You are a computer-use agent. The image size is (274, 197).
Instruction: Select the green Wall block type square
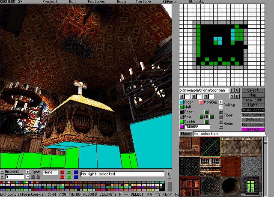click(x=182, y=107)
